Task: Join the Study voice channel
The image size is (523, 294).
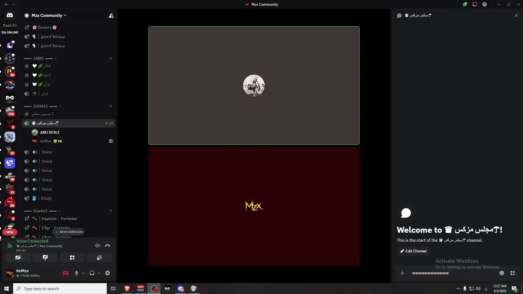Action: tap(69, 198)
